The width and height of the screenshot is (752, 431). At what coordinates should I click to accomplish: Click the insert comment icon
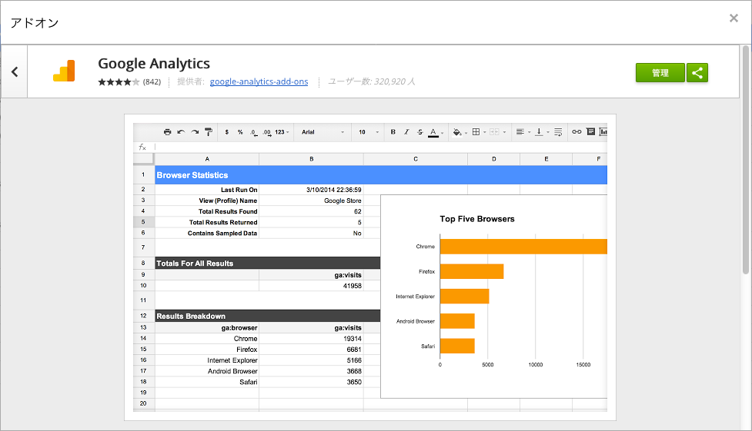tap(591, 131)
